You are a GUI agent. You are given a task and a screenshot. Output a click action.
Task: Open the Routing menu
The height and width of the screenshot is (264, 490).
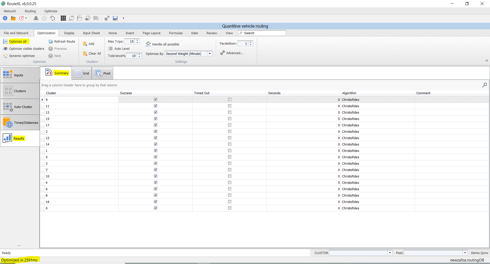pyautogui.click(x=30, y=11)
